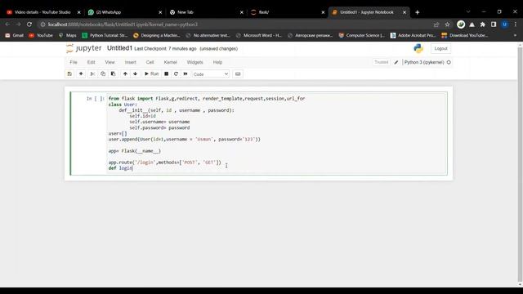Rename the notebook via the Untitled1 title
The width and height of the screenshot is (523, 294).
[120, 48]
